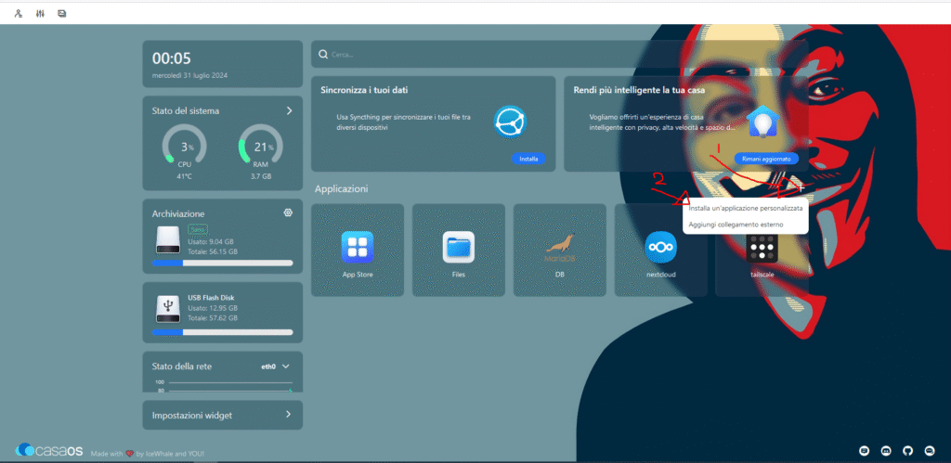Launch the App Store application
The image size is (951, 463).
358,247
